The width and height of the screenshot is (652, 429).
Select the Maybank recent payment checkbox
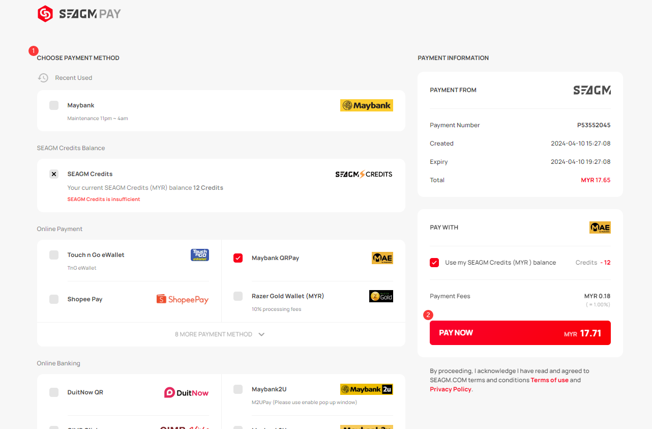pyautogui.click(x=54, y=105)
